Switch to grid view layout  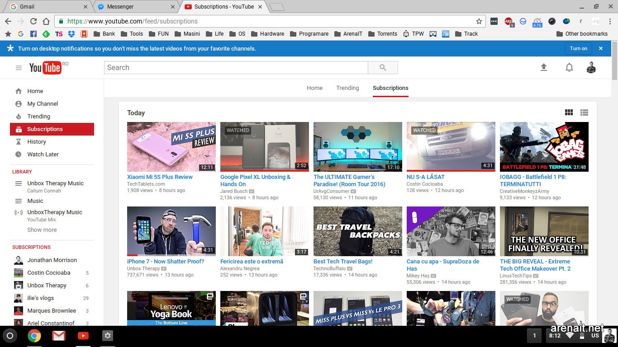pyautogui.click(x=569, y=113)
